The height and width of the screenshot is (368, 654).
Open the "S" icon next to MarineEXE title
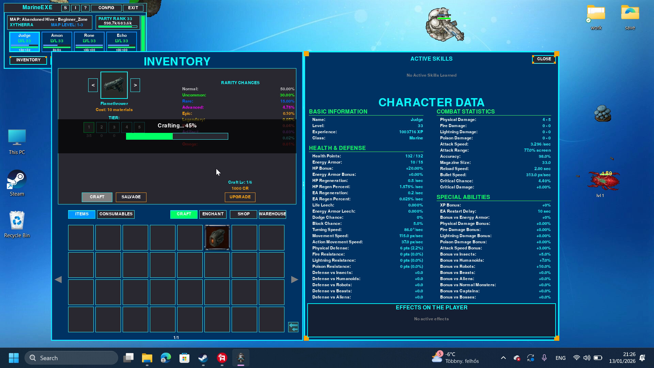(x=65, y=7)
